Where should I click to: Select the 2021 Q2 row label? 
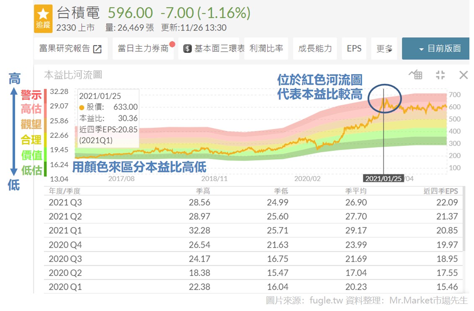point(65,216)
